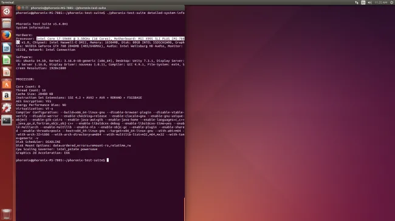
Task: Click 'Cpu Scaling Governor: intel_pstate powersave' line
Action: 57,149
